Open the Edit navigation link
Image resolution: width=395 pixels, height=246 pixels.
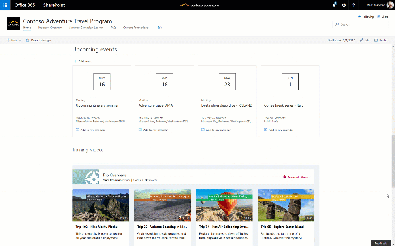pyautogui.click(x=160, y=28)
